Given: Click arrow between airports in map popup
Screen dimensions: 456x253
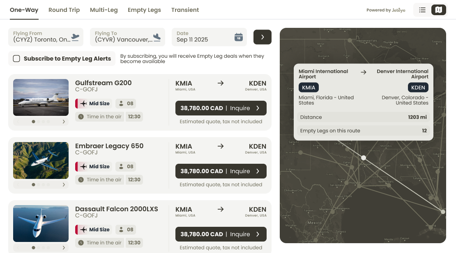Looking at the screenshot, I should [x=364, y=72].
